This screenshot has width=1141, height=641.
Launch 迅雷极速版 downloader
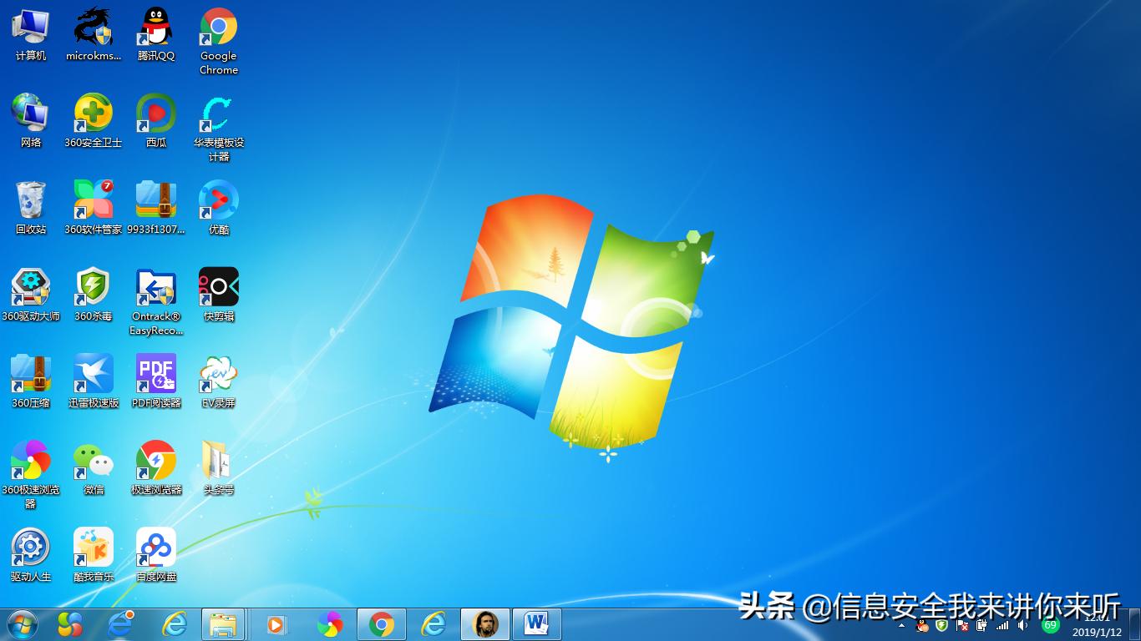coord(93,377)
